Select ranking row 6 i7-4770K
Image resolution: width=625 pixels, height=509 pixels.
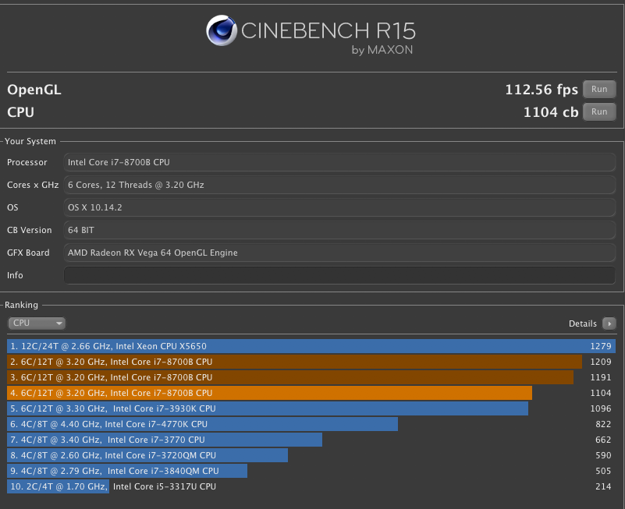[311, 424]
